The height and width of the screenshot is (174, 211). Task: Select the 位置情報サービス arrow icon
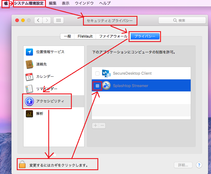click(29, 52)
